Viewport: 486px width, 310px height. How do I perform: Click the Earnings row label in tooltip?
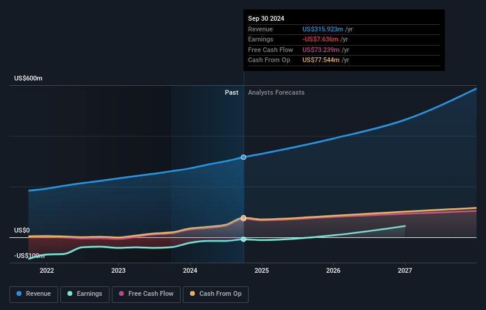[x=260, y=39]
